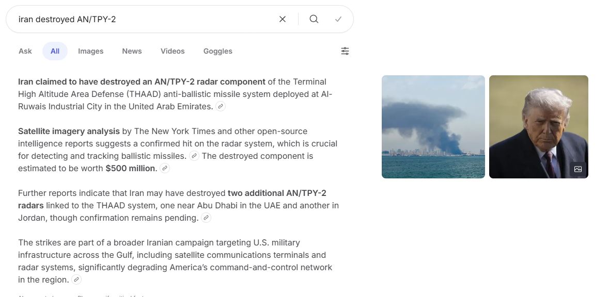The image size is (609, 297).
Task: Open the search filter settings icon
Action: point(345,51)
